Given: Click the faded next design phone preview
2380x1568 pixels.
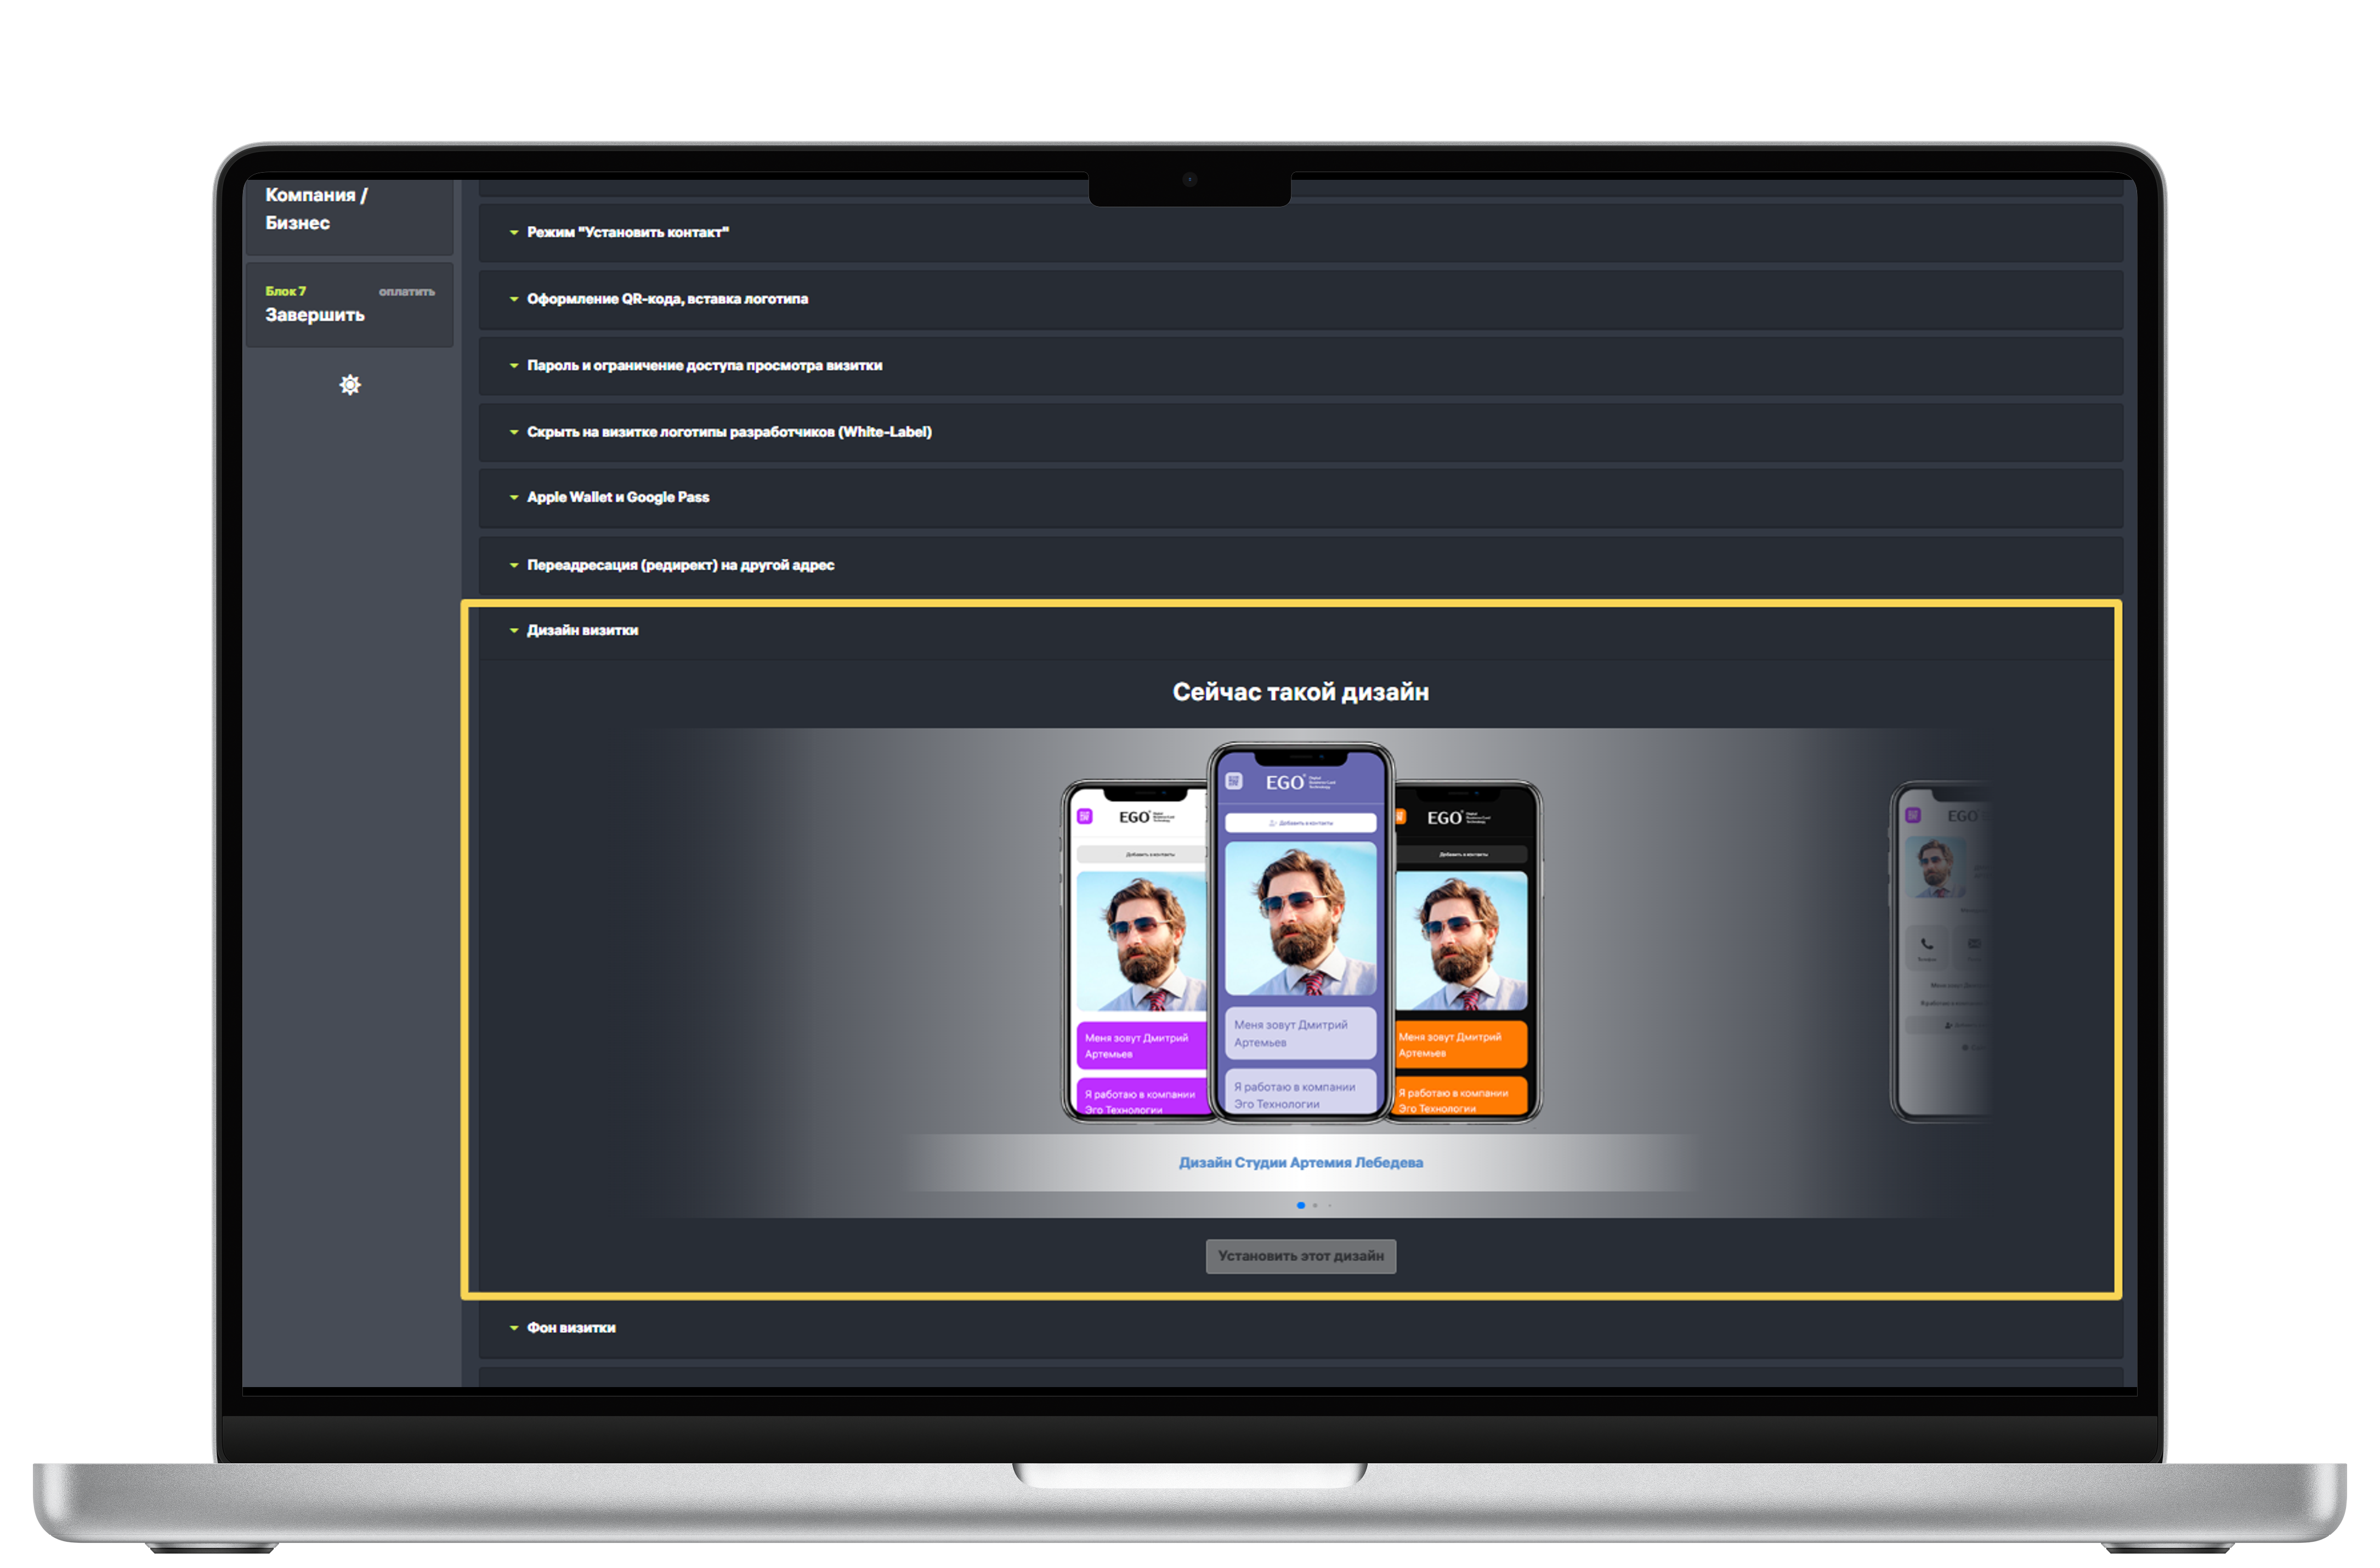Looking at the screenshot, I should pos(1940,950).
